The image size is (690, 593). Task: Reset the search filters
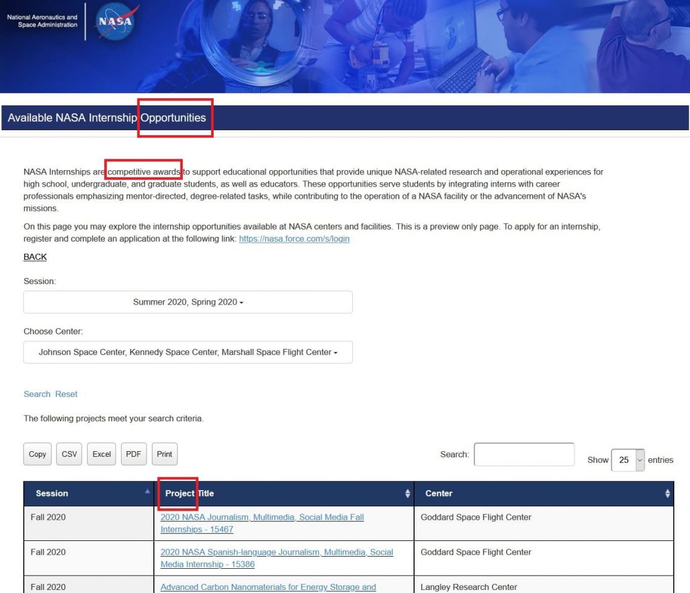coord(67,394)
